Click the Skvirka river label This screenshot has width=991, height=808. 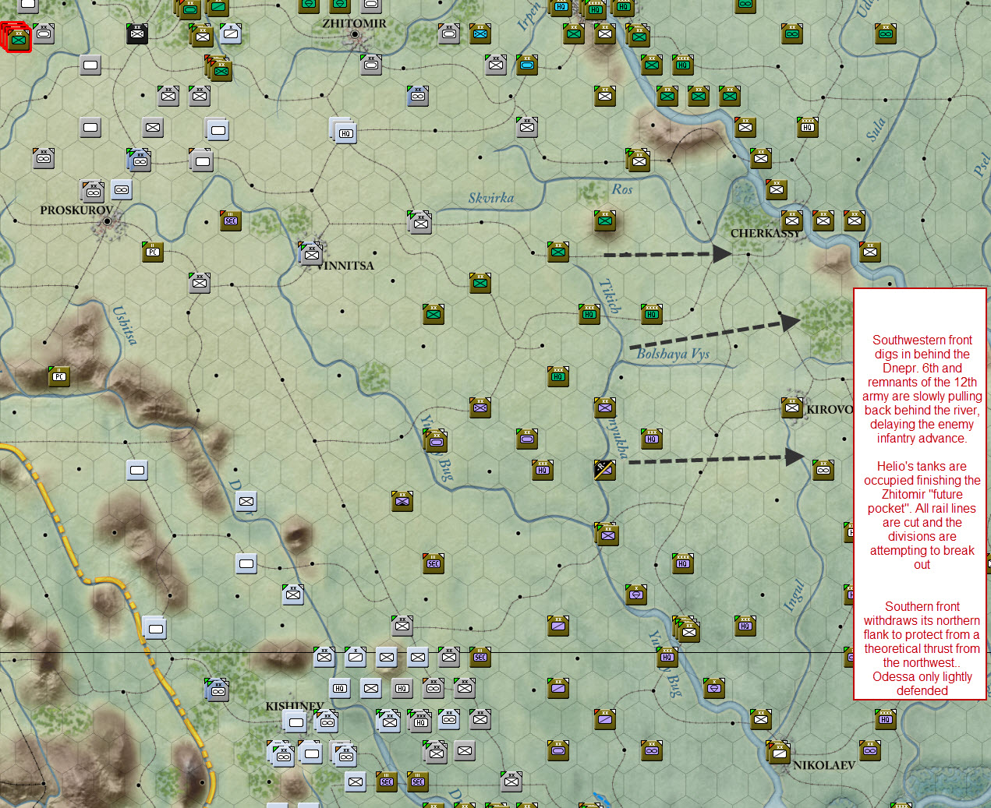point(491,198)
